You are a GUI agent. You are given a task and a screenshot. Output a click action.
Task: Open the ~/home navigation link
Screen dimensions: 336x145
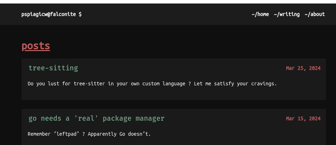click(260, 14)
